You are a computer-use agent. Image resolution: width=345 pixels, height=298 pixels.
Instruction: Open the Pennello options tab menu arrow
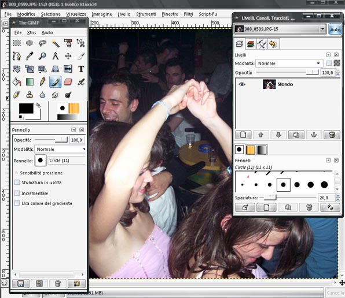74,130
